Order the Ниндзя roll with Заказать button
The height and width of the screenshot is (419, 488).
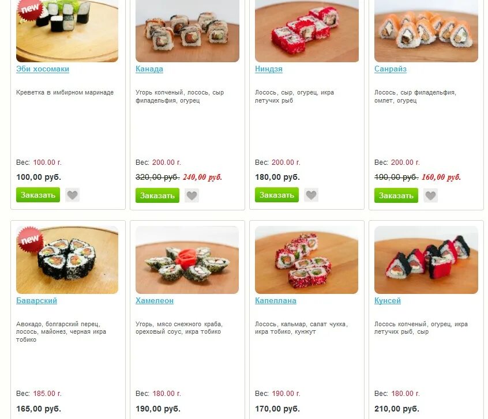click(x=277, y=195)
